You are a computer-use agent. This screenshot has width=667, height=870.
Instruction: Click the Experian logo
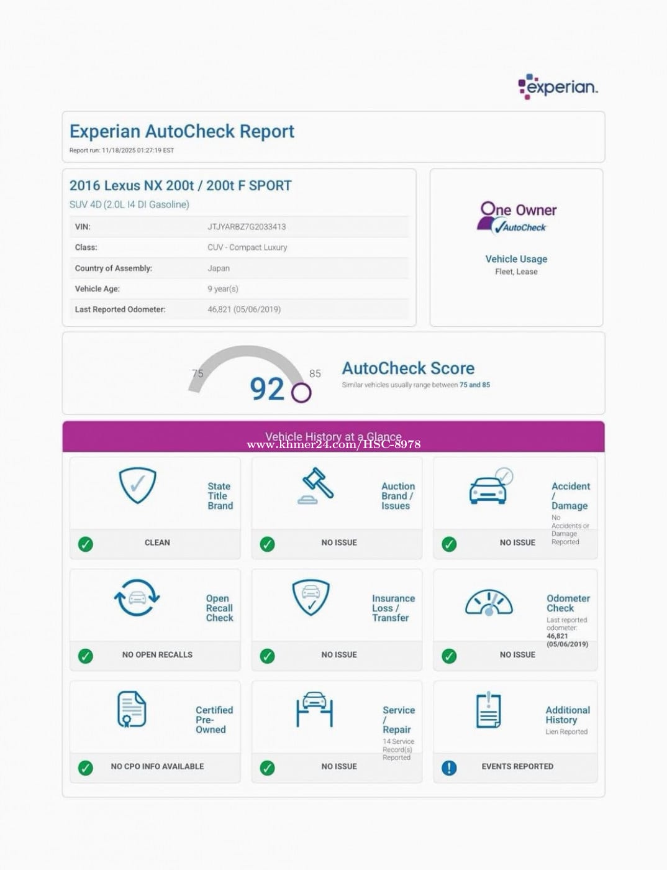click(x=558, y=87)
